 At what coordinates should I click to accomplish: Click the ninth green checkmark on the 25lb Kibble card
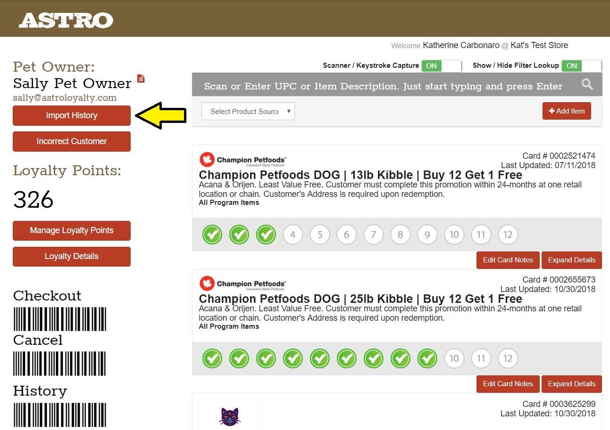click(x=427, y=358)
